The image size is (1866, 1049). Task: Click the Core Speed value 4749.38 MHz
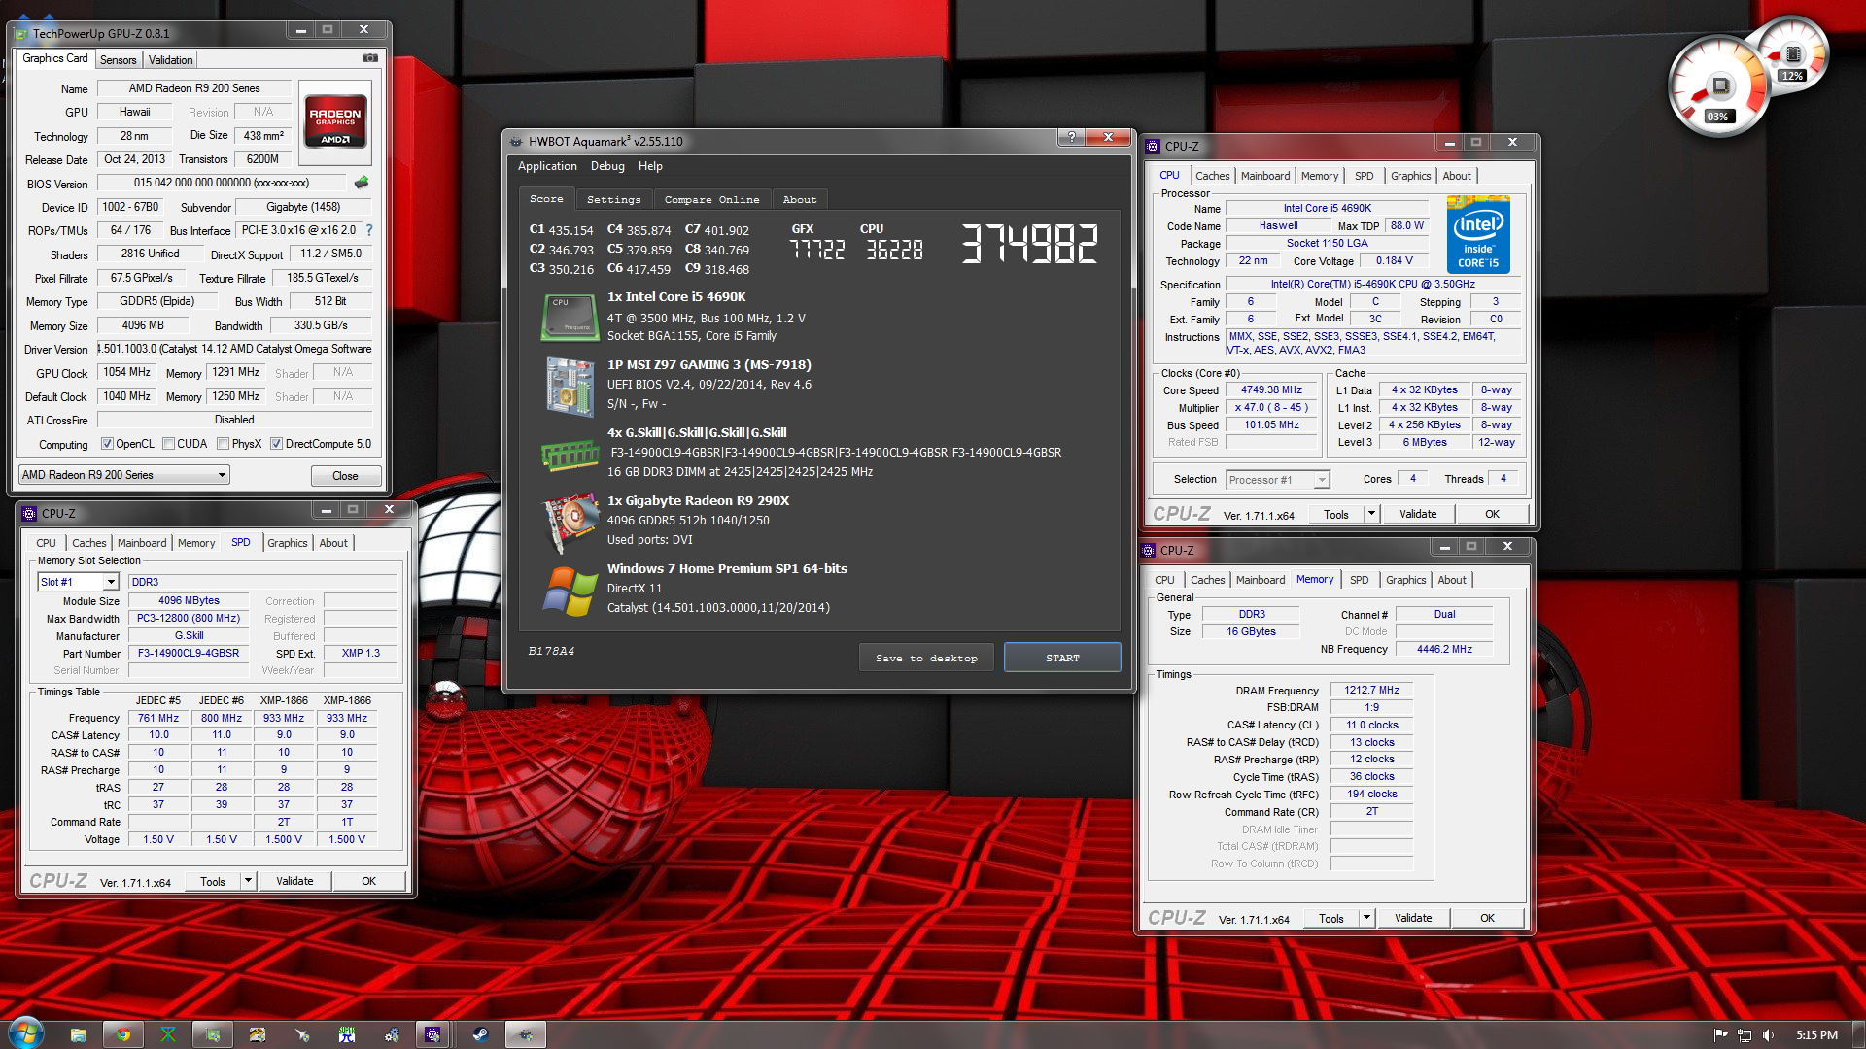point(1271,390)
